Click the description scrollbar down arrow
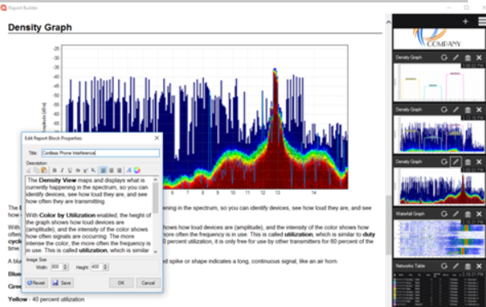Screen dimensions: 486x307 [156, 251]
